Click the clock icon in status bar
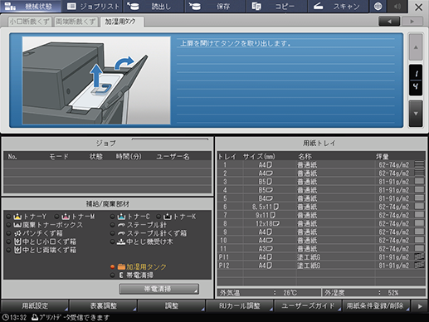The image size is (429, 322). click(x=5, y=317)
